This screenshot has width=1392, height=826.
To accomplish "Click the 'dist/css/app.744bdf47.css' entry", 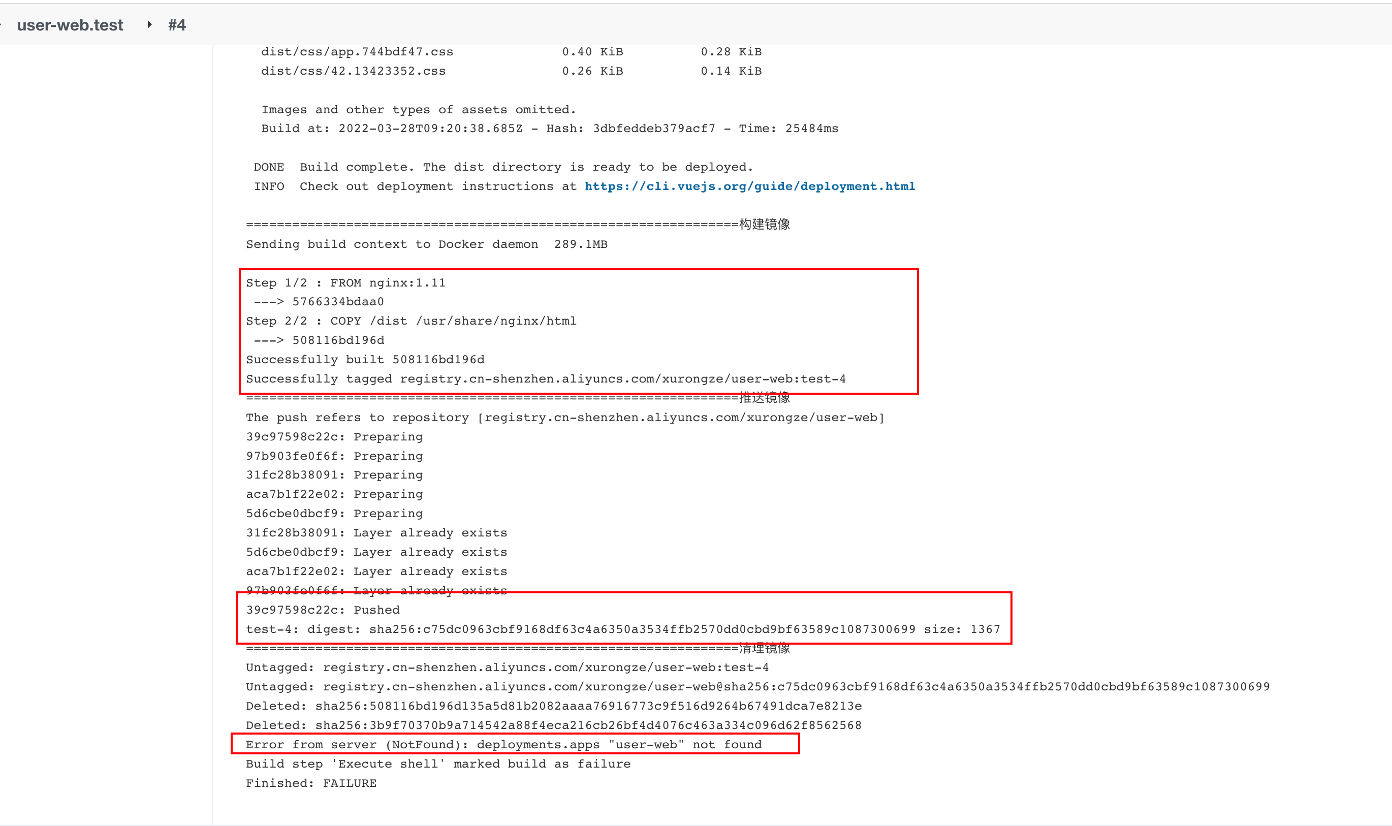I will (357, 52).
